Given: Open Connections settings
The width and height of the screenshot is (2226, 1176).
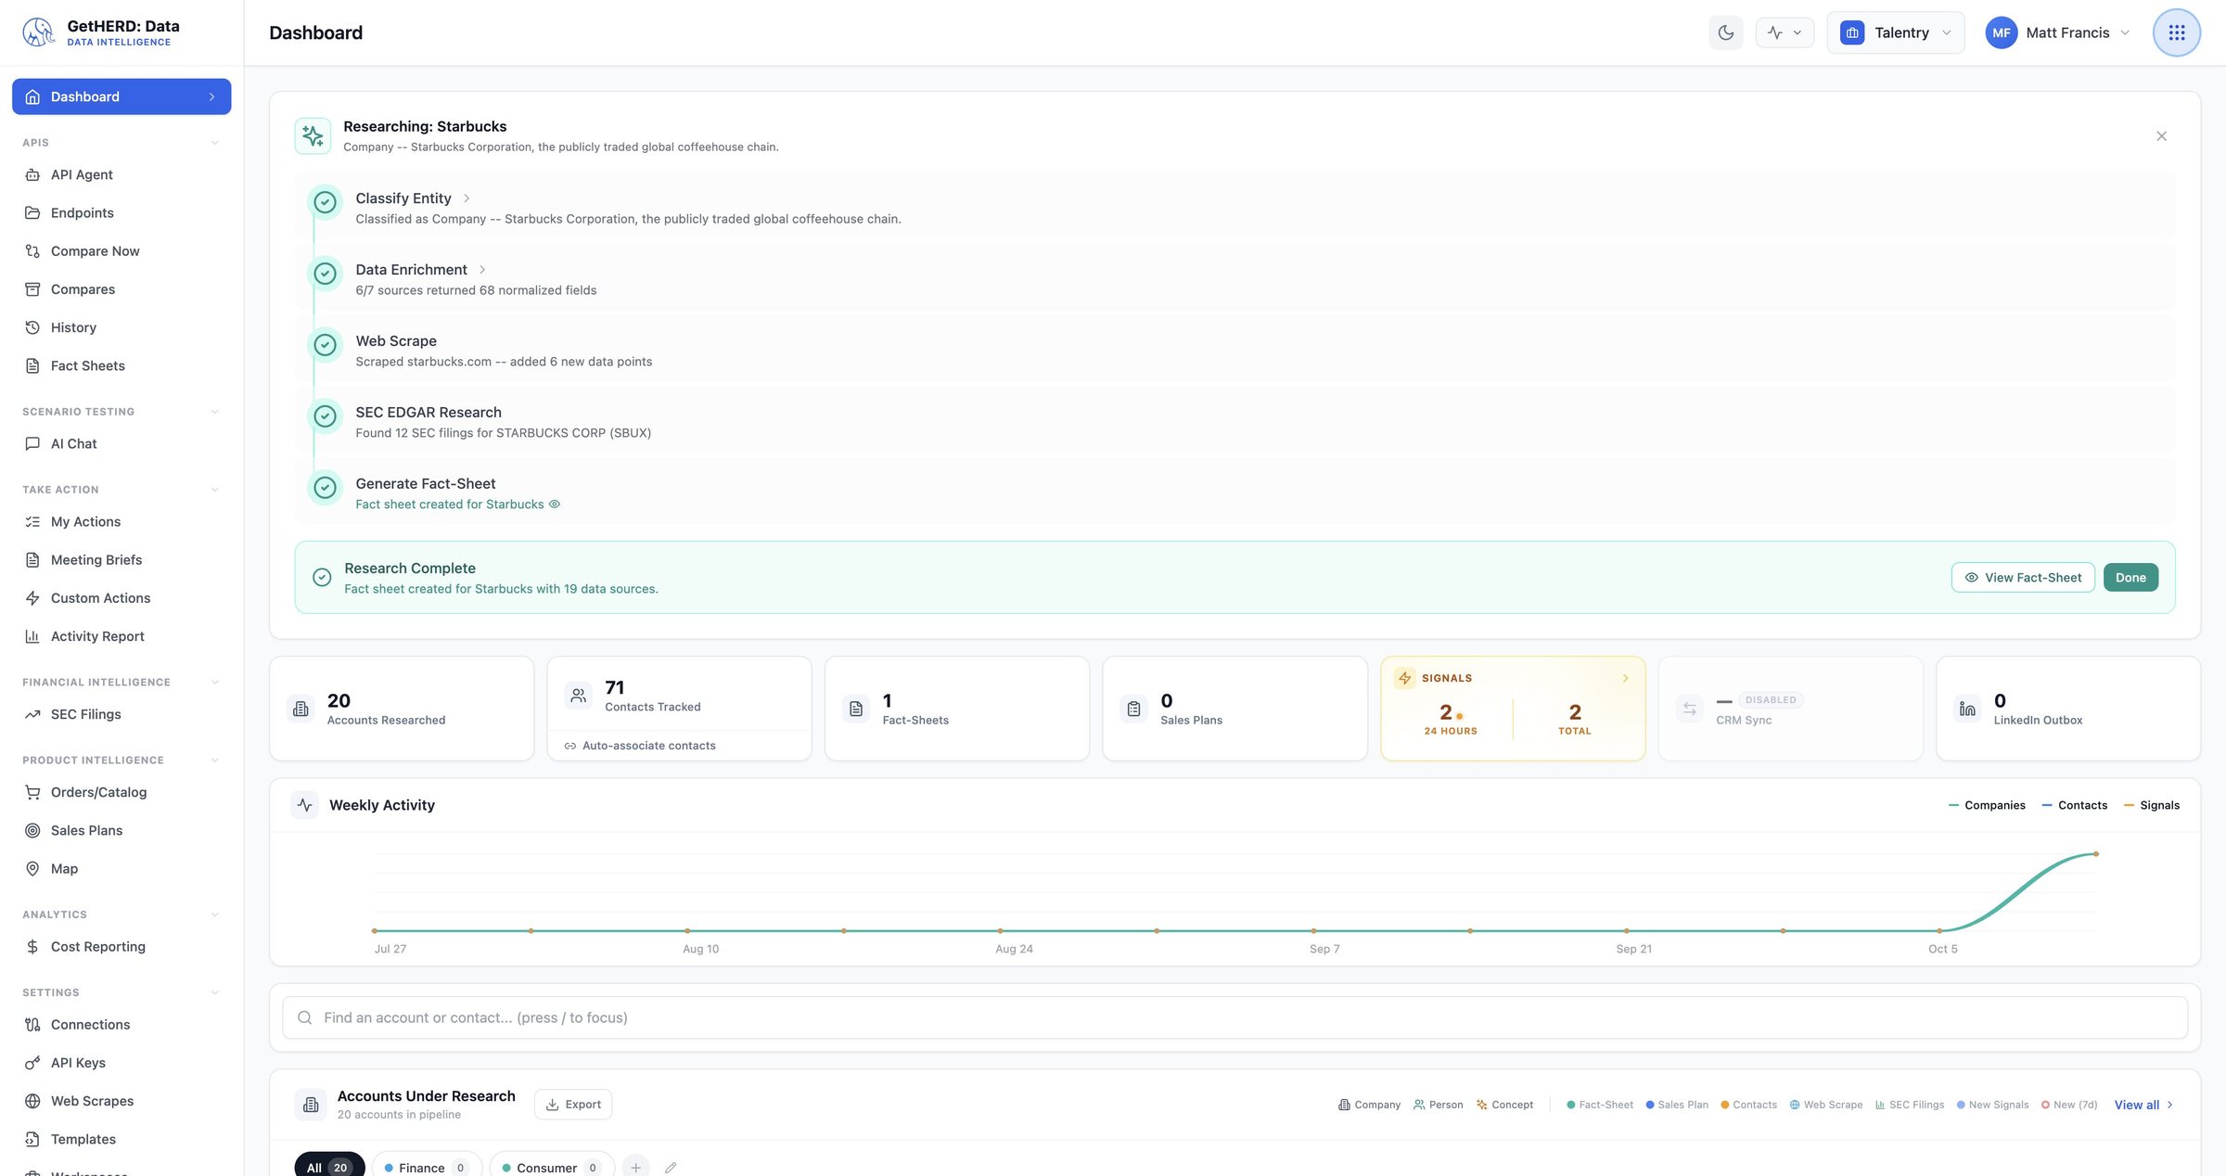Looking at the screenshot, I should [x=122, y=1025].
